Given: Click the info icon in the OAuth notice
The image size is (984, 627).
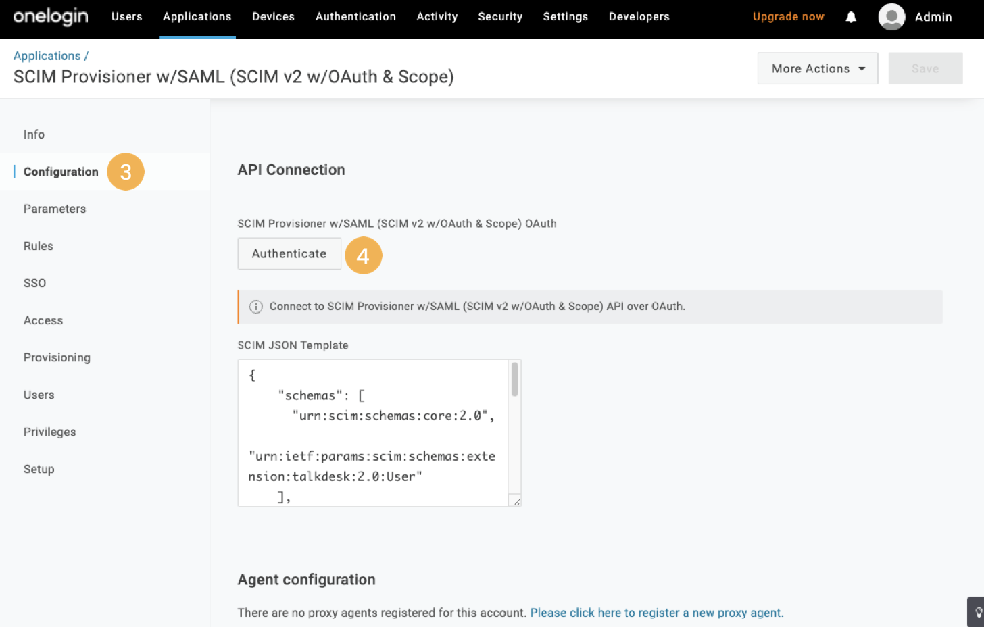Looking at the screenshot, I should 255,306.
